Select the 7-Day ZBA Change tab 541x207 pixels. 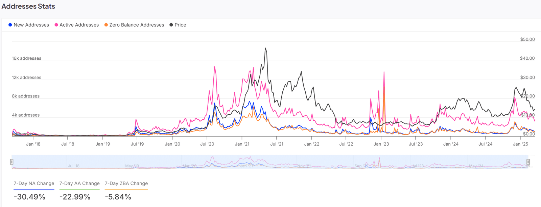pyautogui.click(x=126, y=183)
